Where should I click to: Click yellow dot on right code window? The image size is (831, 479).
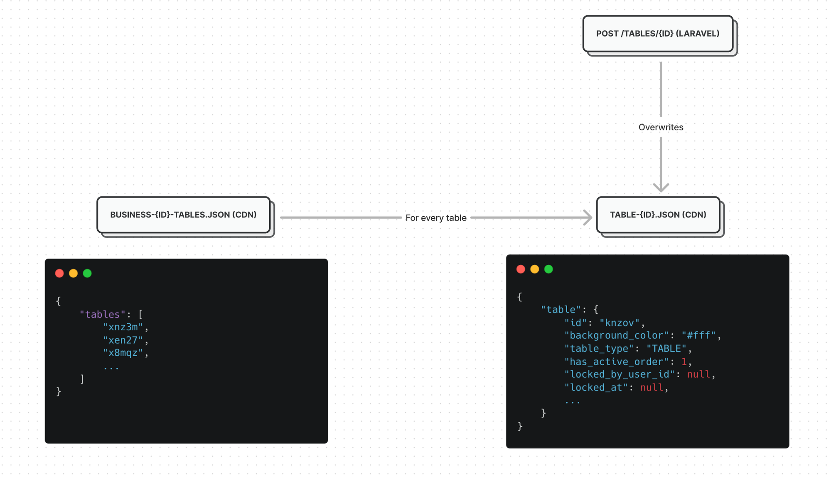pyautogui.click(x=535, y=269)
